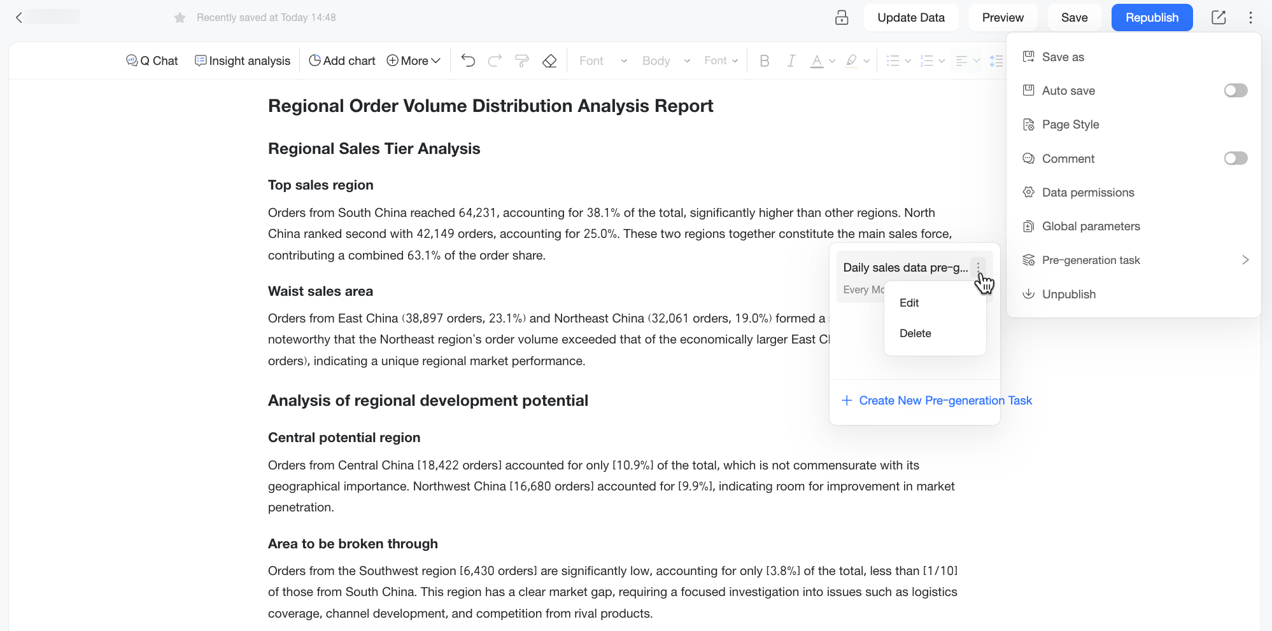1272x631 pixels.
Task: Toggle bold formatting
Action: 765,60
